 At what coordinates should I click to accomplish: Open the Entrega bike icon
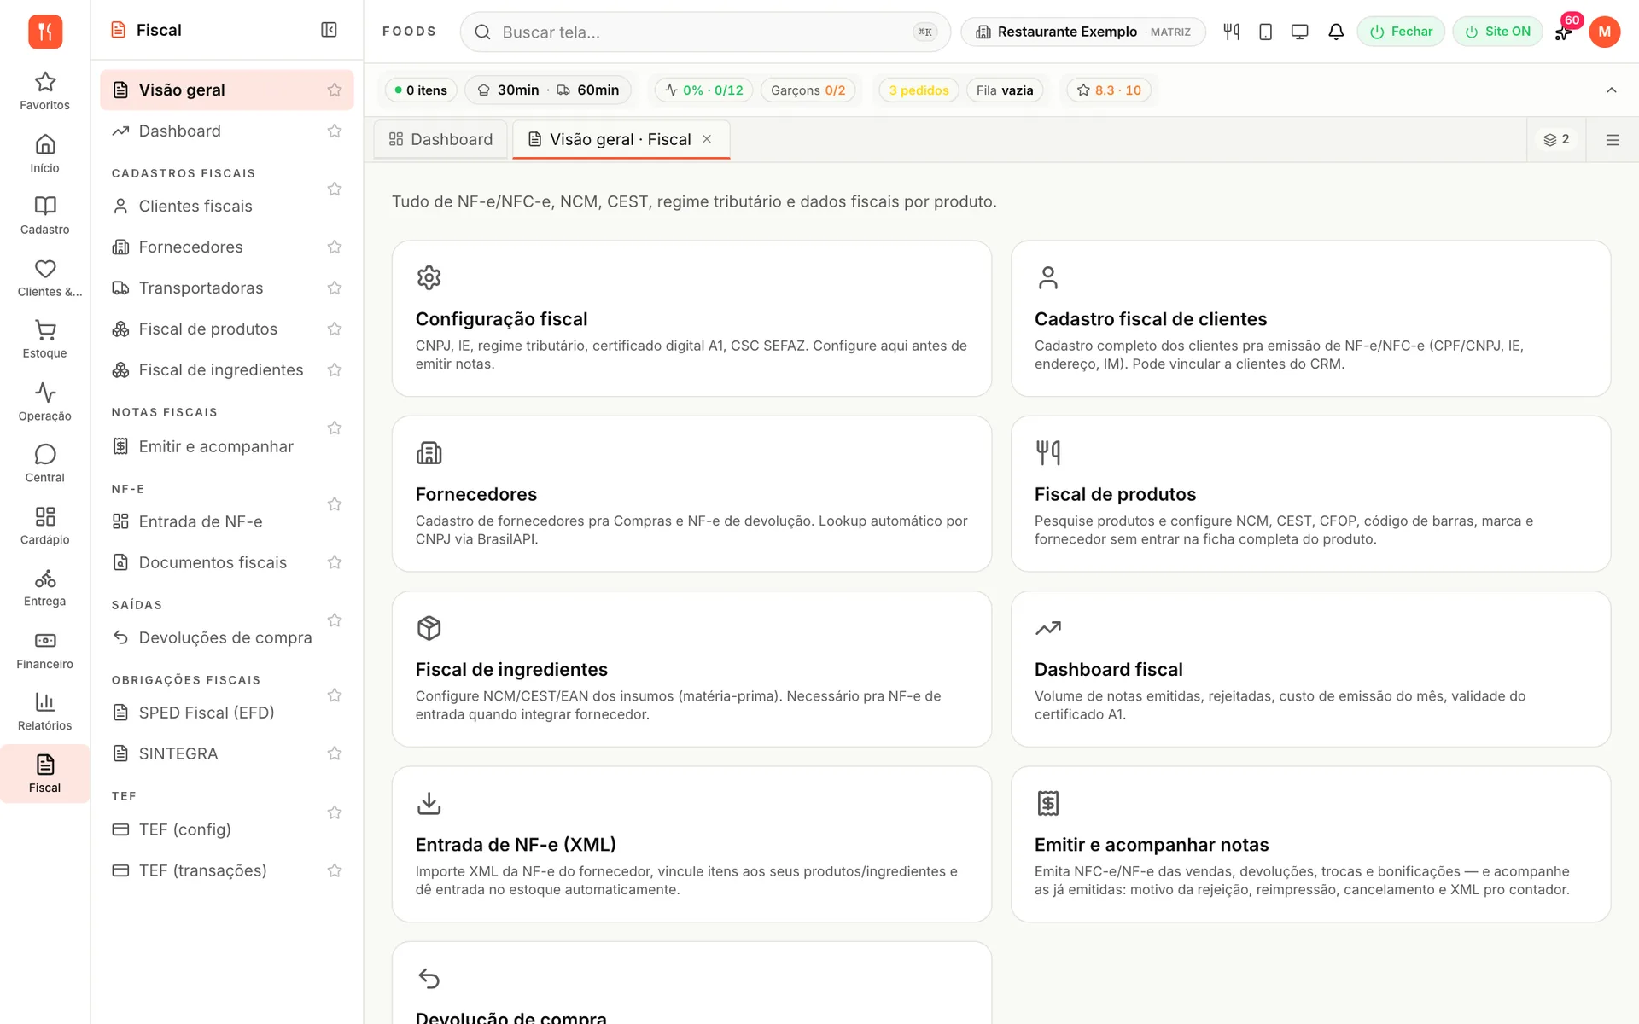(44, 587)
